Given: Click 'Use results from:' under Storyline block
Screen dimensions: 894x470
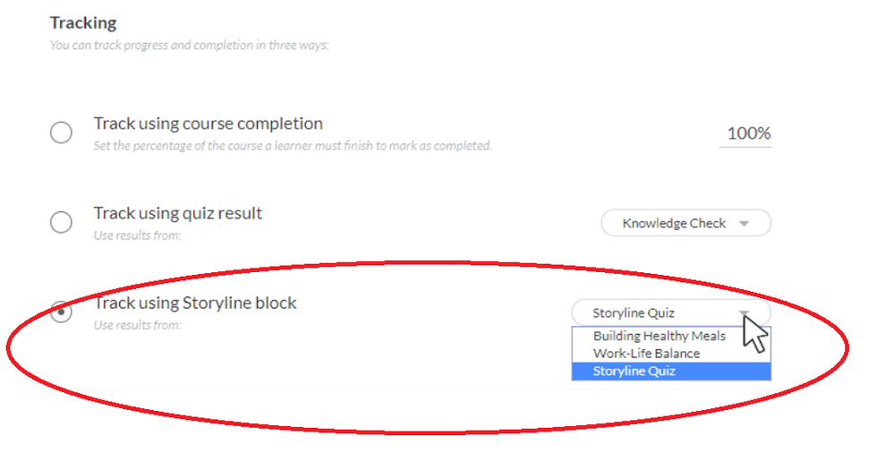Looking at the screenshot, I should (x=138, y=325).
